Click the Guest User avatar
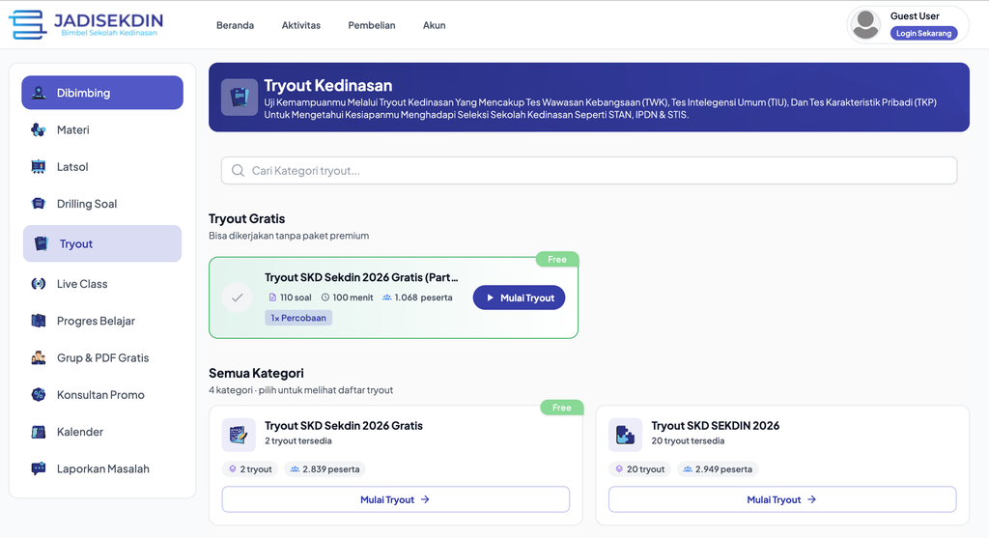 (865, 24)
